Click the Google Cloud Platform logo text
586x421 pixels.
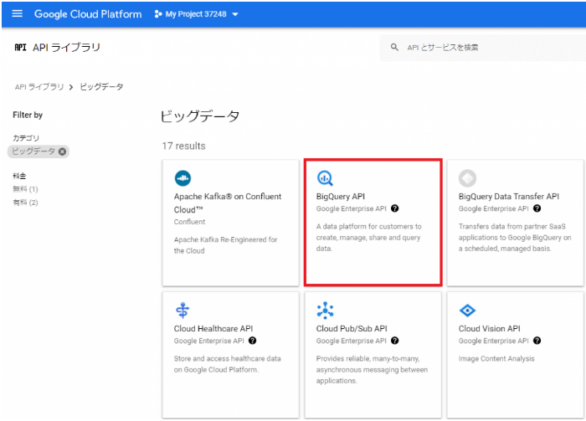pyautogui.click(x=88, y=14)
